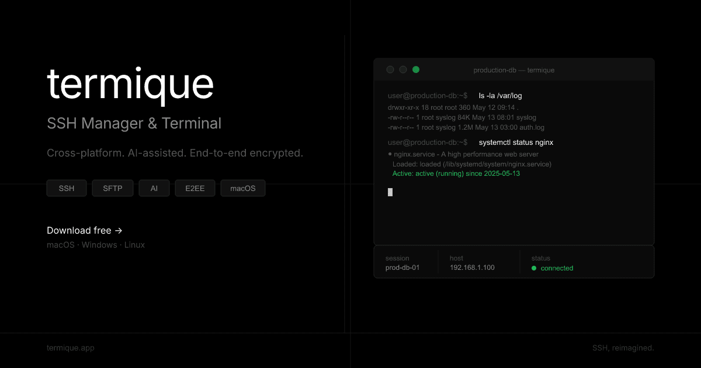This screenshot has height=368, width=701.
Task: Click the 'drwxr-xr-x 18 root root' directory row
Action: click(453, 107)
